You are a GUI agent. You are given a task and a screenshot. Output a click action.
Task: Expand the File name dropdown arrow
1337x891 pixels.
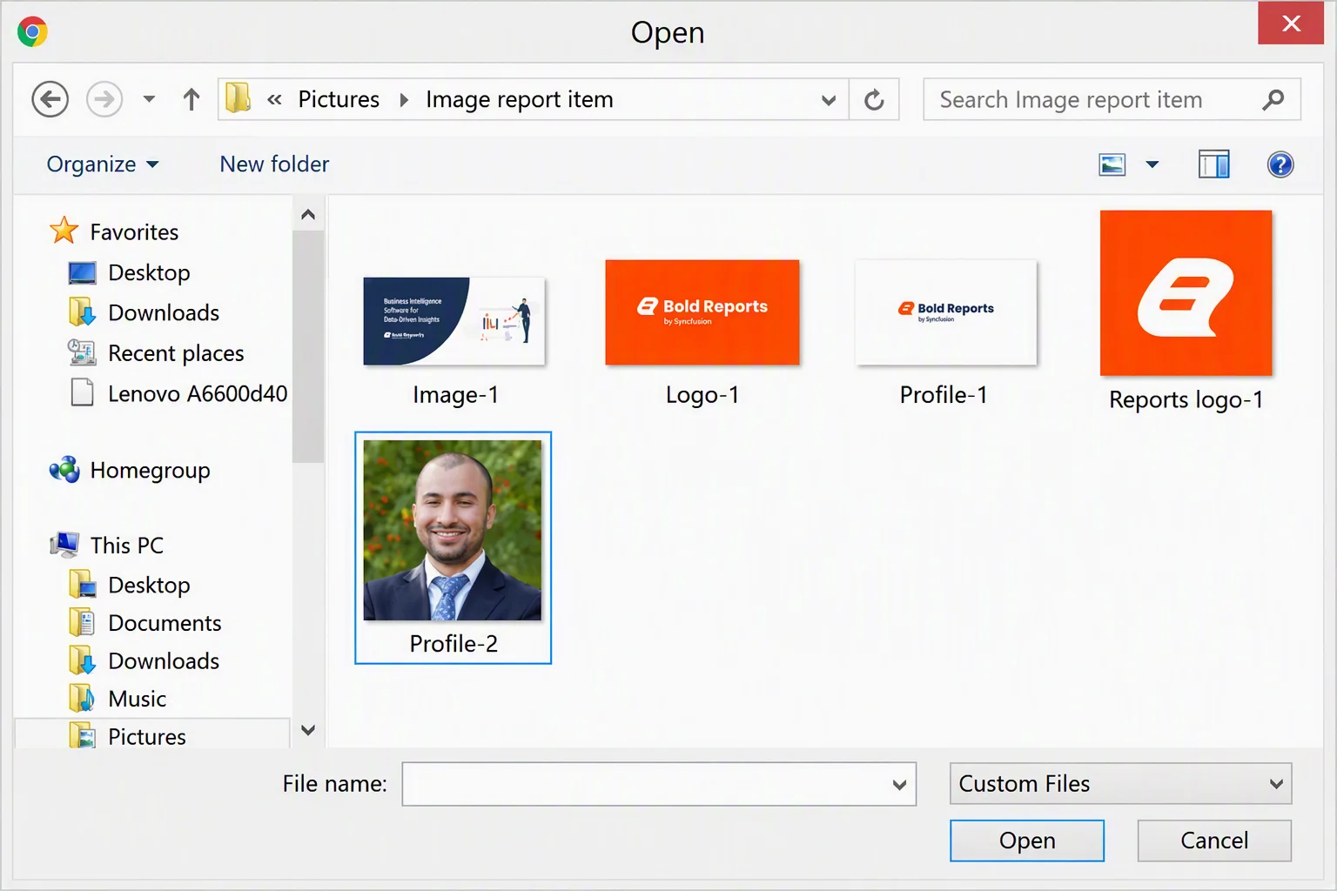[900, 784]
